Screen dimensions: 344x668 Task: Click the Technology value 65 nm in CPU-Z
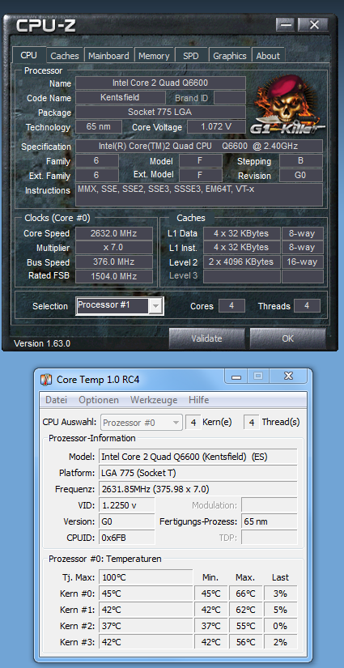click(x=99, y=127)
